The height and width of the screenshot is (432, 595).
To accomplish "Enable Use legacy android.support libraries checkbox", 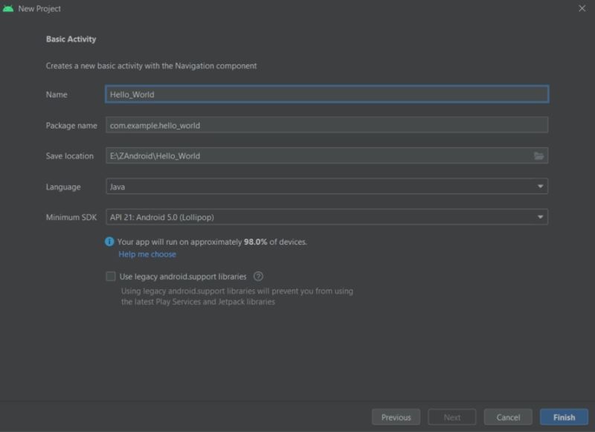I will point(110,277).
